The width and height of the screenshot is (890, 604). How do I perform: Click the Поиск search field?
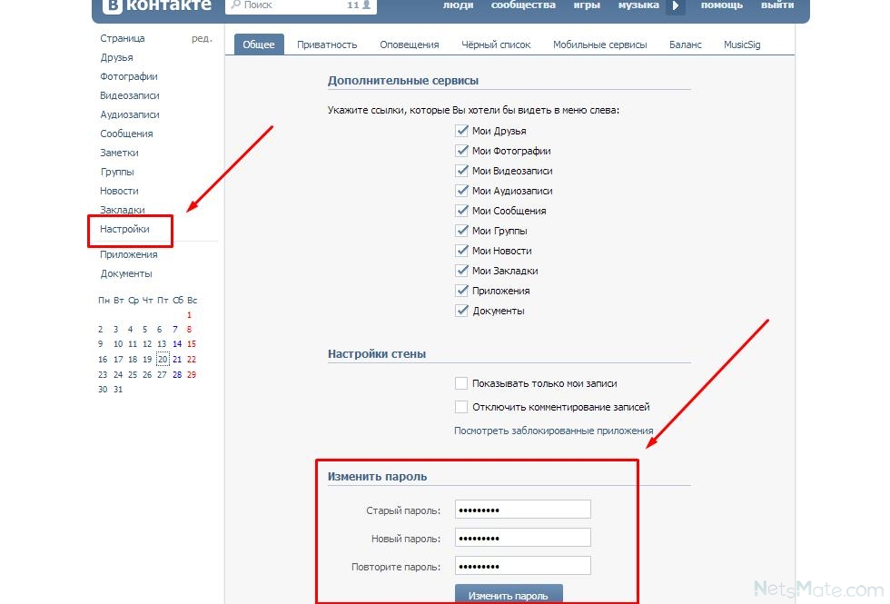click(301, 5)
